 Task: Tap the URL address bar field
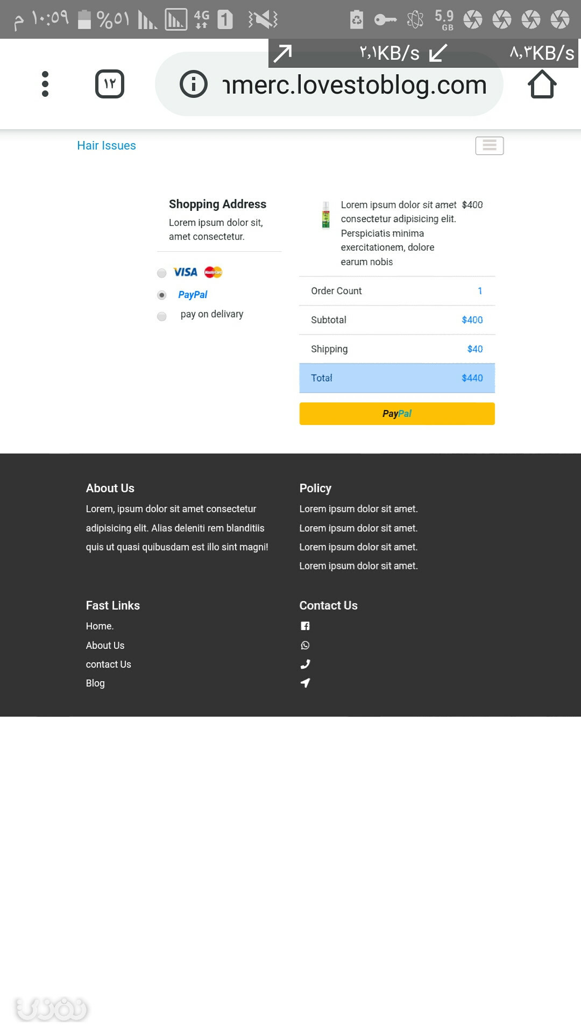(329, 84)
